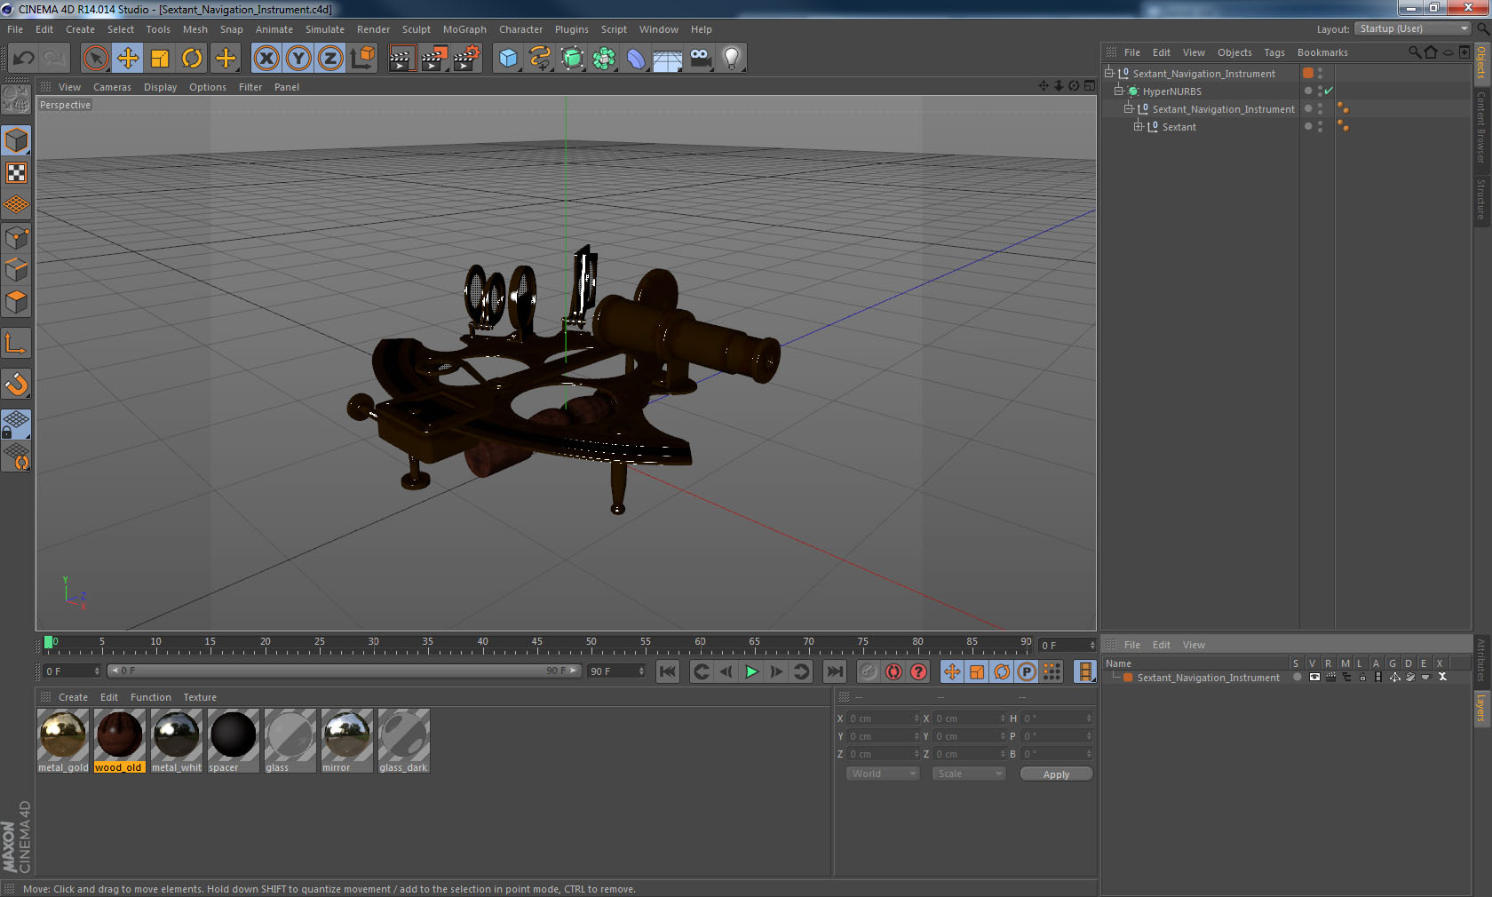Select the metal_gold material swatch
Viewport: 1492px width, 897px height.
tap(63, 741)
